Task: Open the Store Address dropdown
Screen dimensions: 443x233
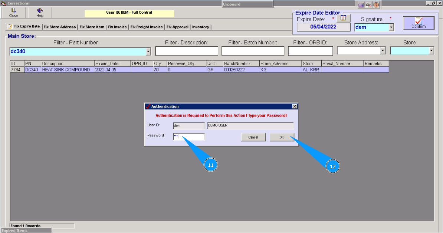Action: [383, 51]
